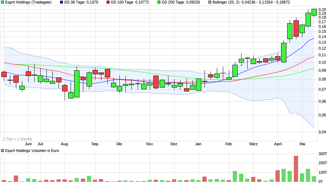Click the green GD 200 Tage legend swatch
Viewport: 332px width, 185px height.
pyautogui.click(x=159, y=2)
